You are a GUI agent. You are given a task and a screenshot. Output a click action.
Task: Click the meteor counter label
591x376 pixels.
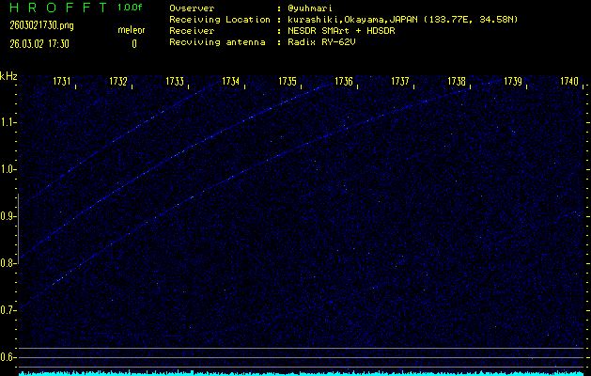132,29
